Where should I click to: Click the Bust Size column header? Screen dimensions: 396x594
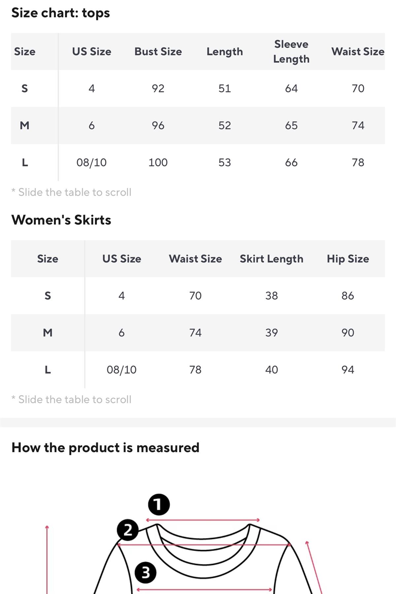pos(158,51)
